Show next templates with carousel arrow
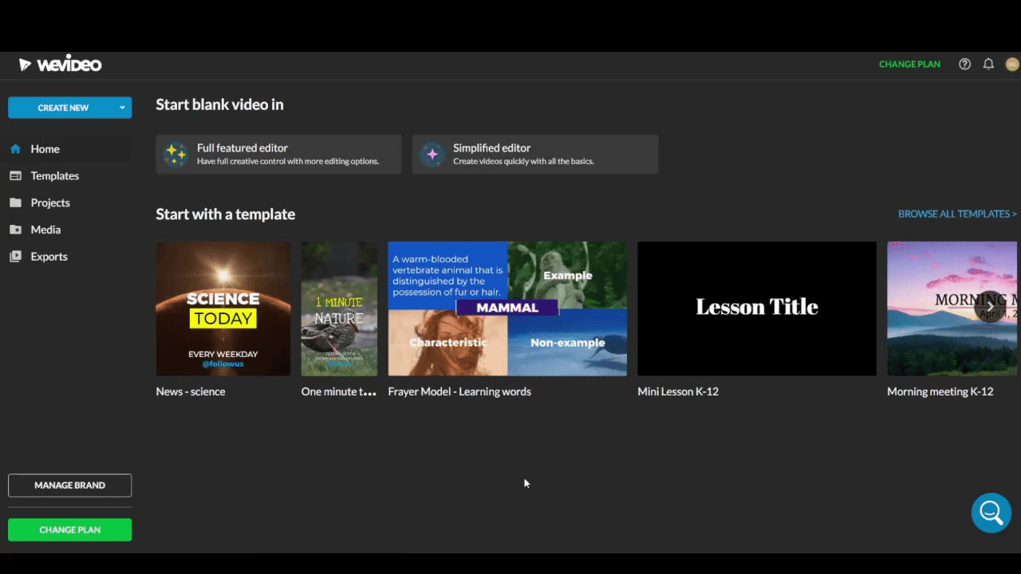The width and height of the screenshot is (1021, 574). point(990,307)
